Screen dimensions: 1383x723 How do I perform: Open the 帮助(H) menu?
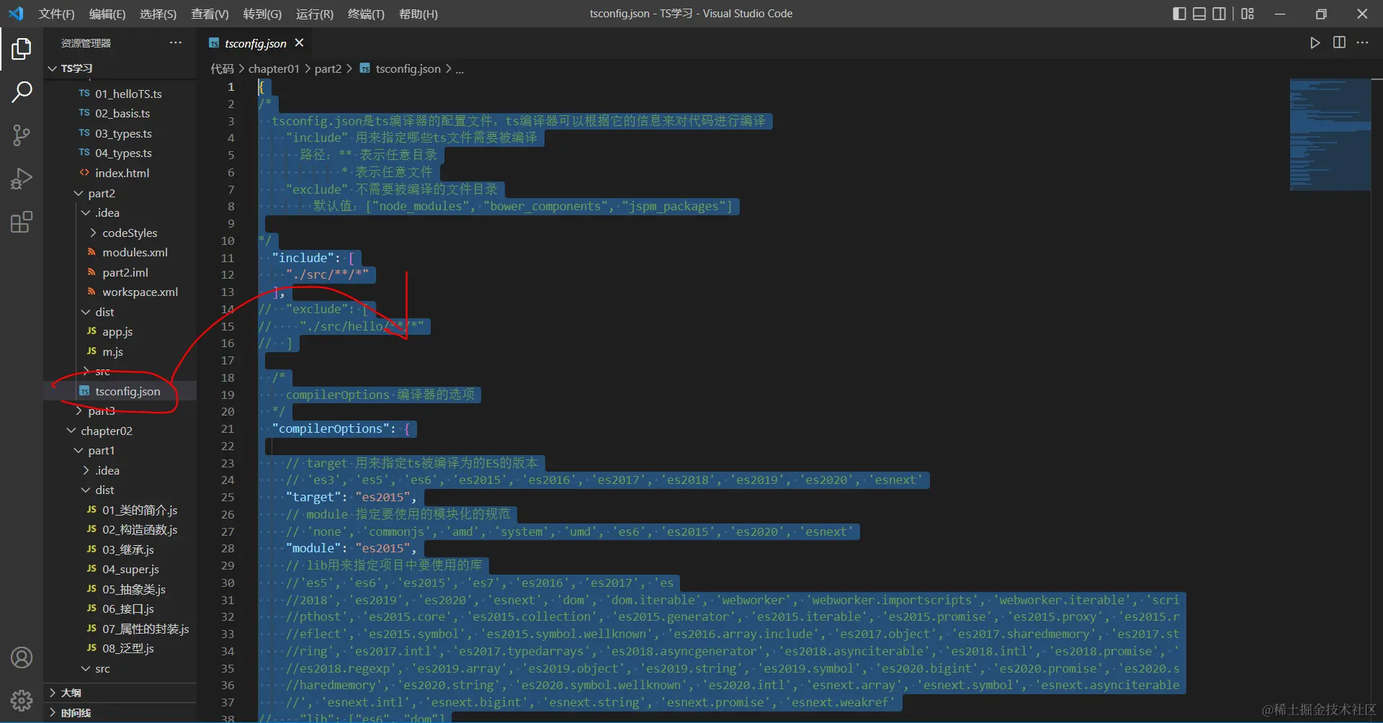419,14
